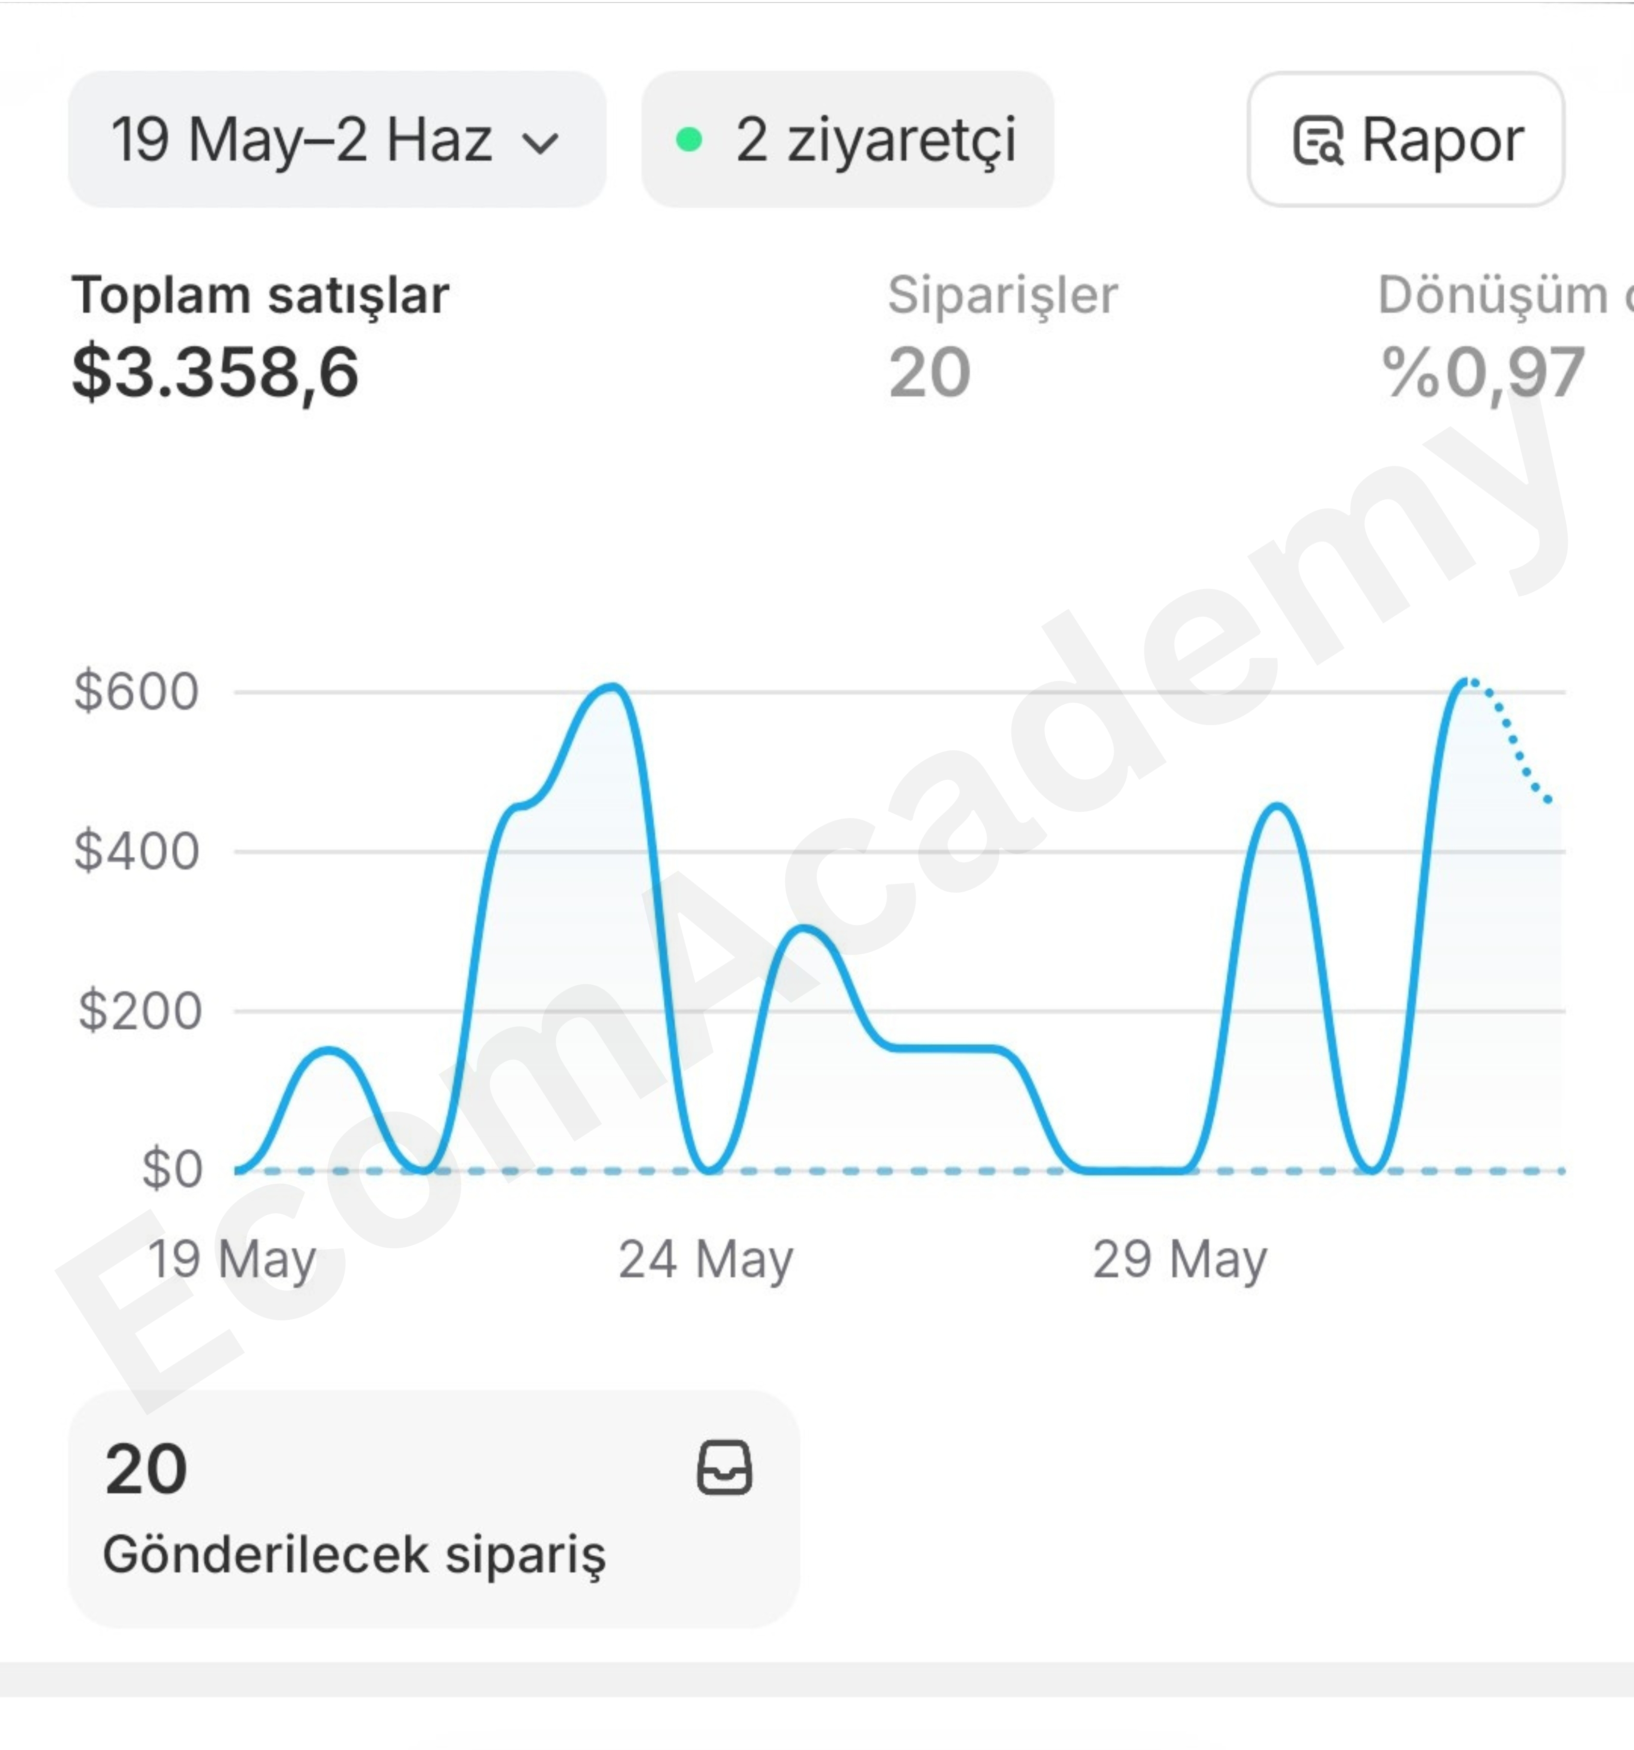1634x1750 pixels.
Task: Open the 19 May–2 Haz date range dropdown
Action: pyautogui.click(x=337, y=139)
